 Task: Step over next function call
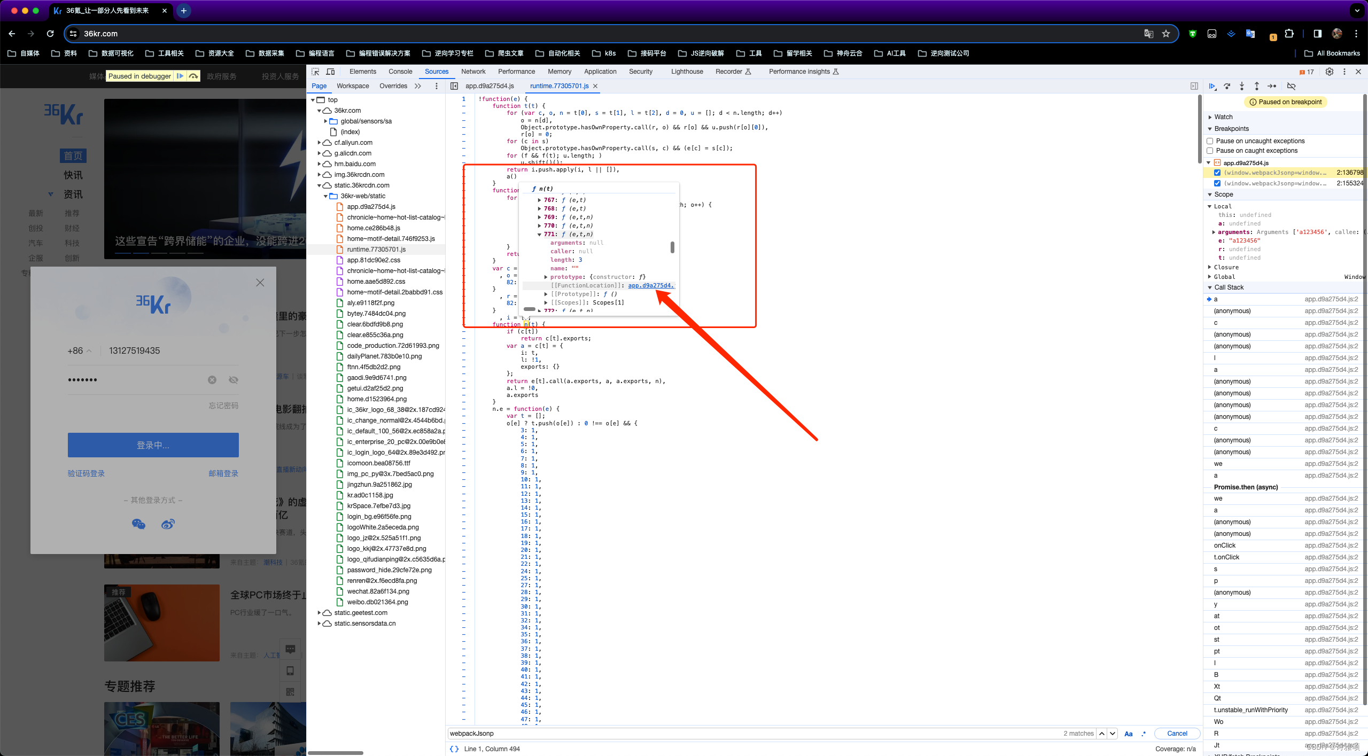pyautogui.click(x=1227, y=86)
